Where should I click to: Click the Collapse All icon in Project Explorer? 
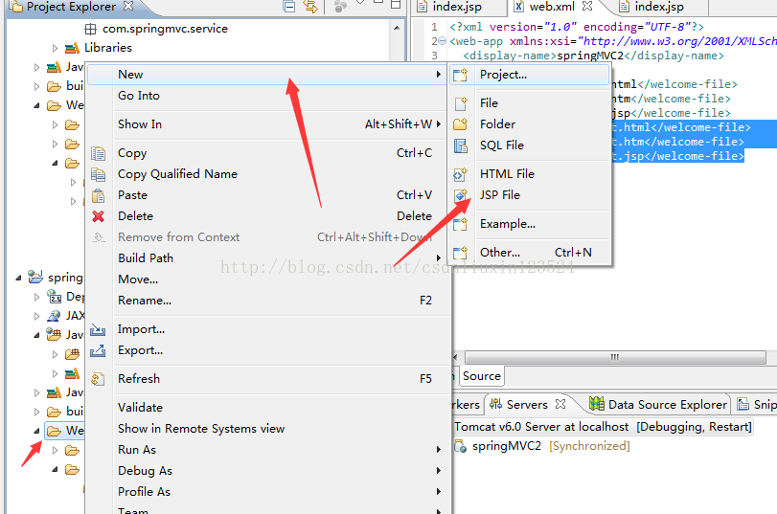click(289, 7)
